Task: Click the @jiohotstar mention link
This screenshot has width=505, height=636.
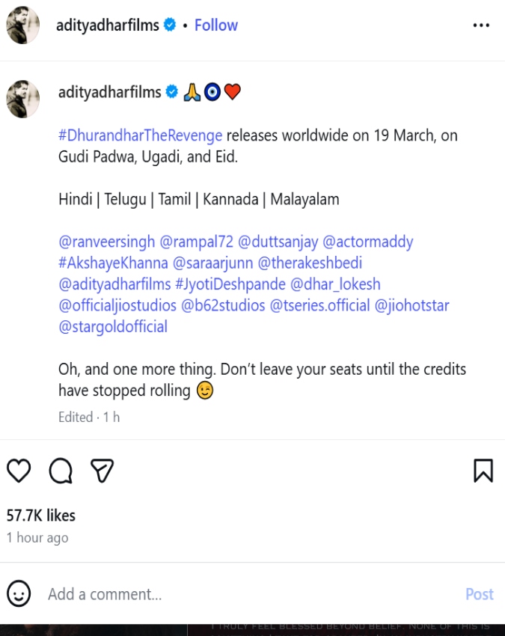Action: click(412, 305)
